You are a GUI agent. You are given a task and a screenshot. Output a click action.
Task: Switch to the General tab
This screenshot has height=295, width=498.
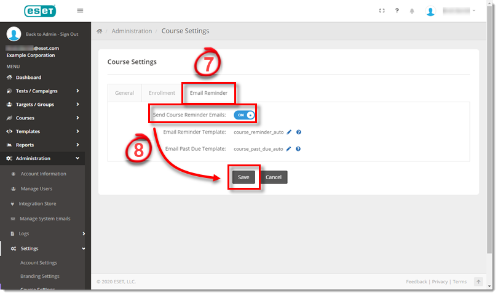click(x=124, y=93)
